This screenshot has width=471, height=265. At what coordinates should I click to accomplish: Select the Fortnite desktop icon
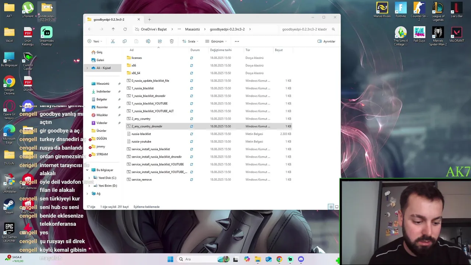(x=400, y=10)
